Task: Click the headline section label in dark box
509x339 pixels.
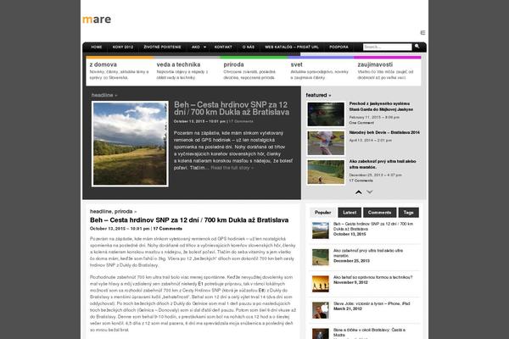Action: pyautogui.click(x=104, y=95)
